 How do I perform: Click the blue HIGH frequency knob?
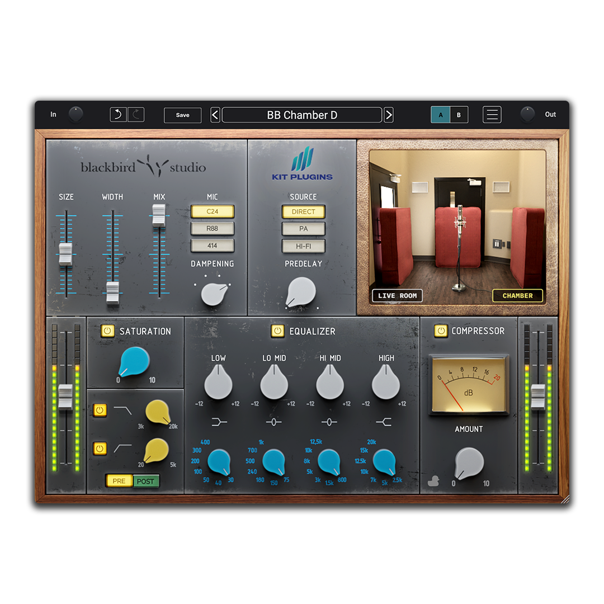click(384, 462)
